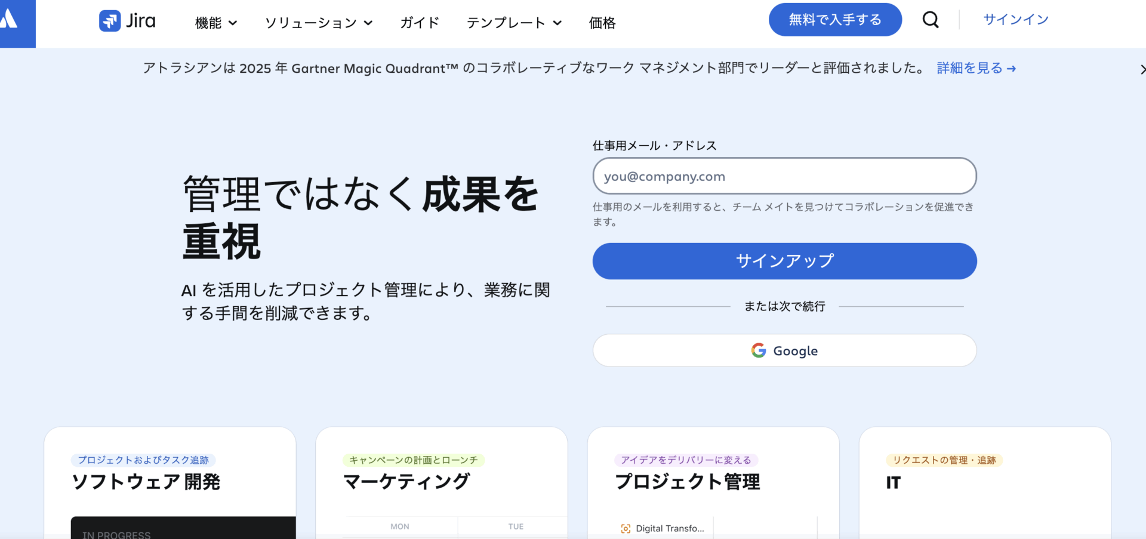Screen dimensions: 1146x539
Task: Expand the ソリューション dropdown menu
Action: [319, 23]
